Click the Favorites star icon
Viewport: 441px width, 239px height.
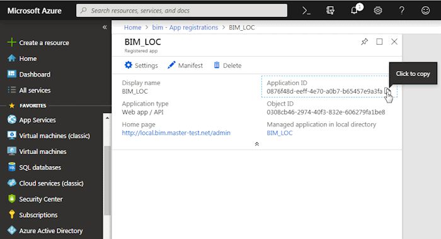pyautogui.click(x=12, y=106)
